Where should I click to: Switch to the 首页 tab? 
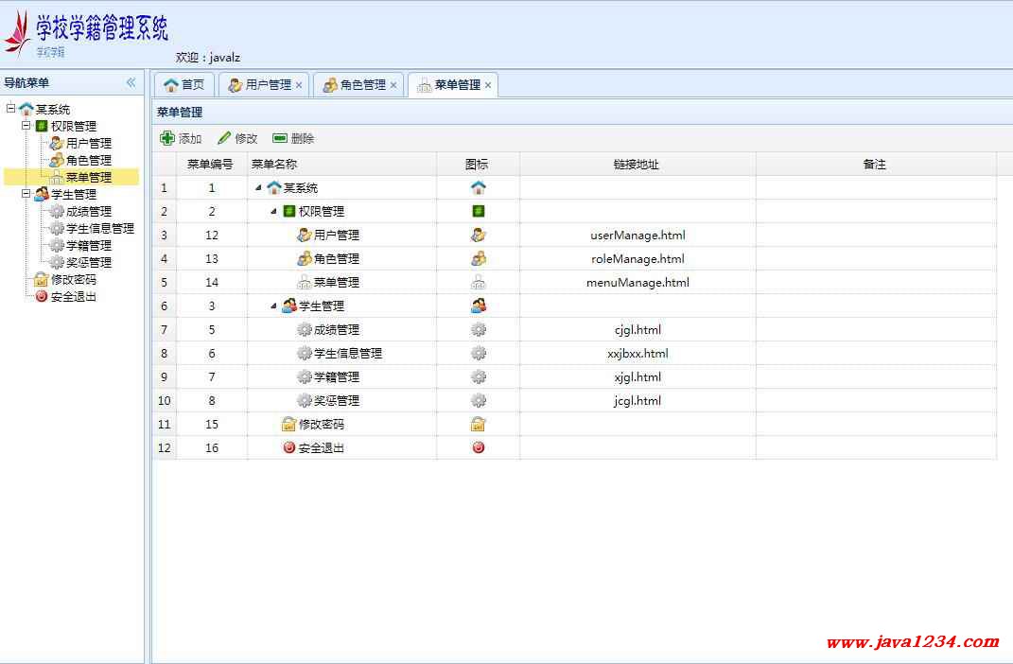pos(184,85)
